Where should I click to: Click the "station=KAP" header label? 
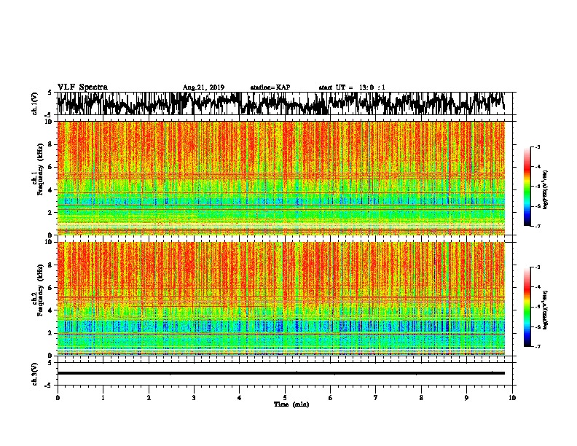click(270, 87)
